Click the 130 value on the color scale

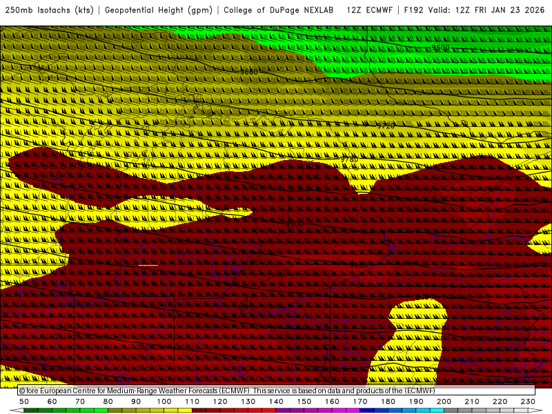(248, 402)
